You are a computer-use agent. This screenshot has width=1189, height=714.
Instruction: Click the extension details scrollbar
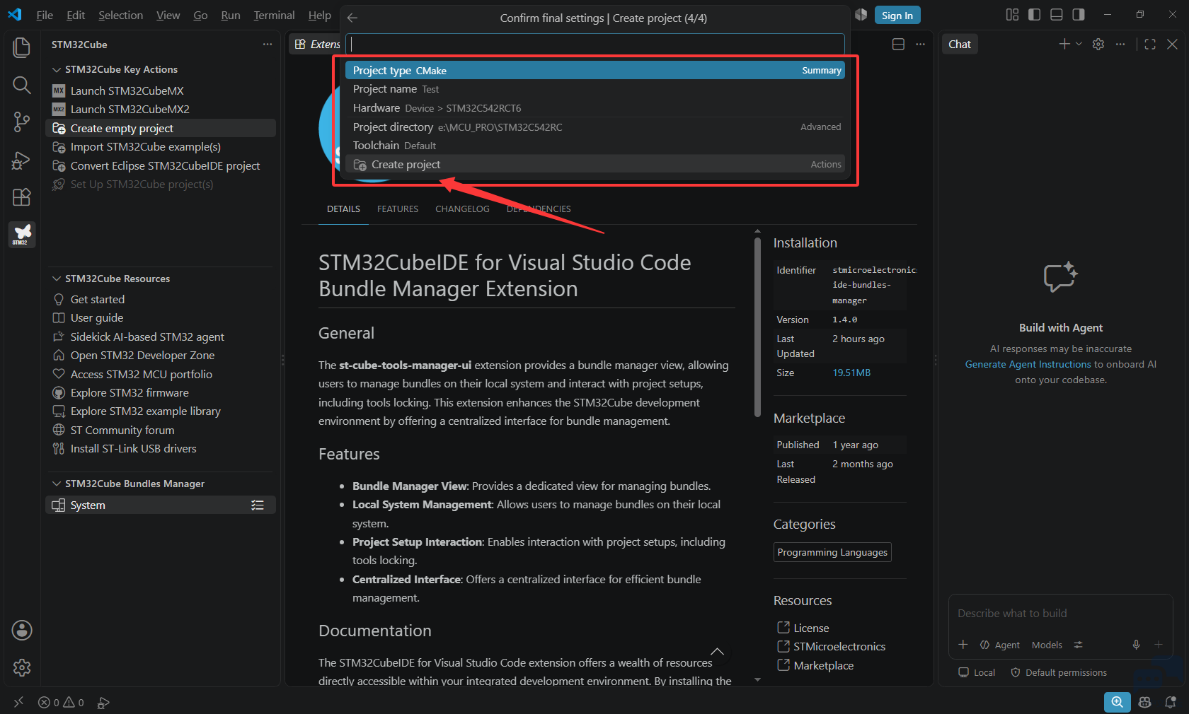click(x=757, y=327)
